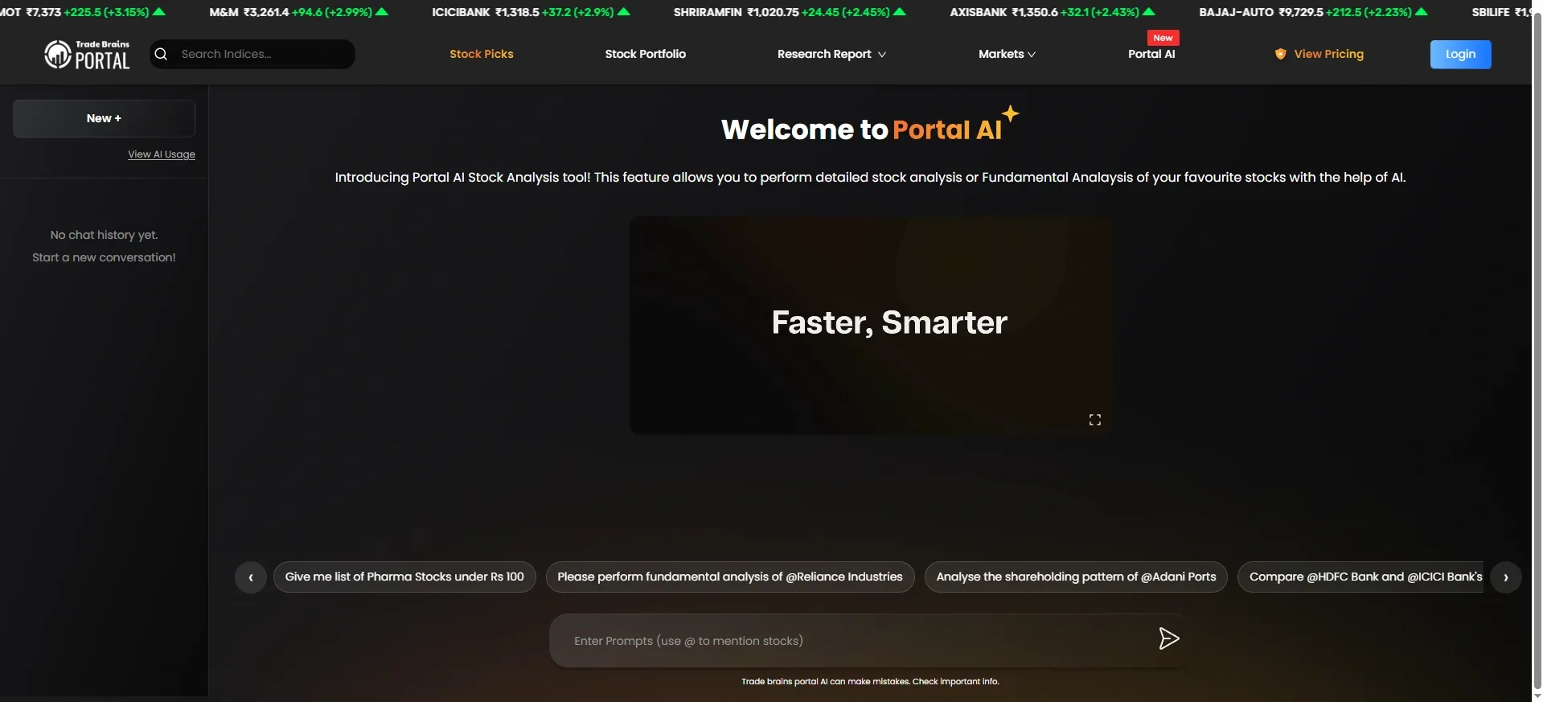Viewport: 1543px width, 702px height.
Task: Click the green up arrow beside M&M
Action: [382, 12]
